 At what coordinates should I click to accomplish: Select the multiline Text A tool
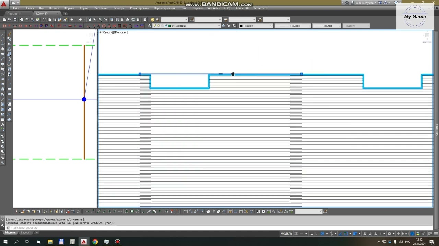(3, 125)
